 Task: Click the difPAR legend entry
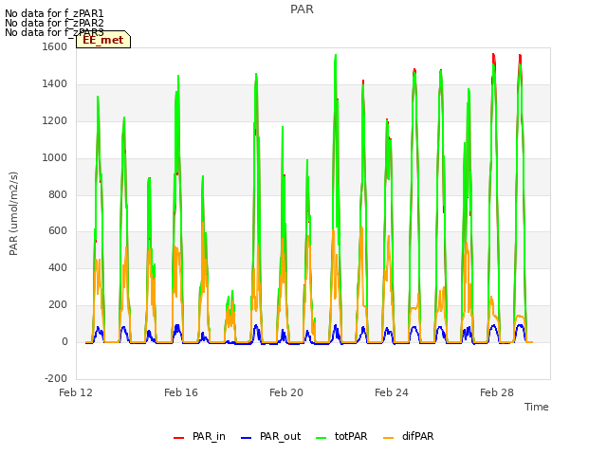click(409, 436)
